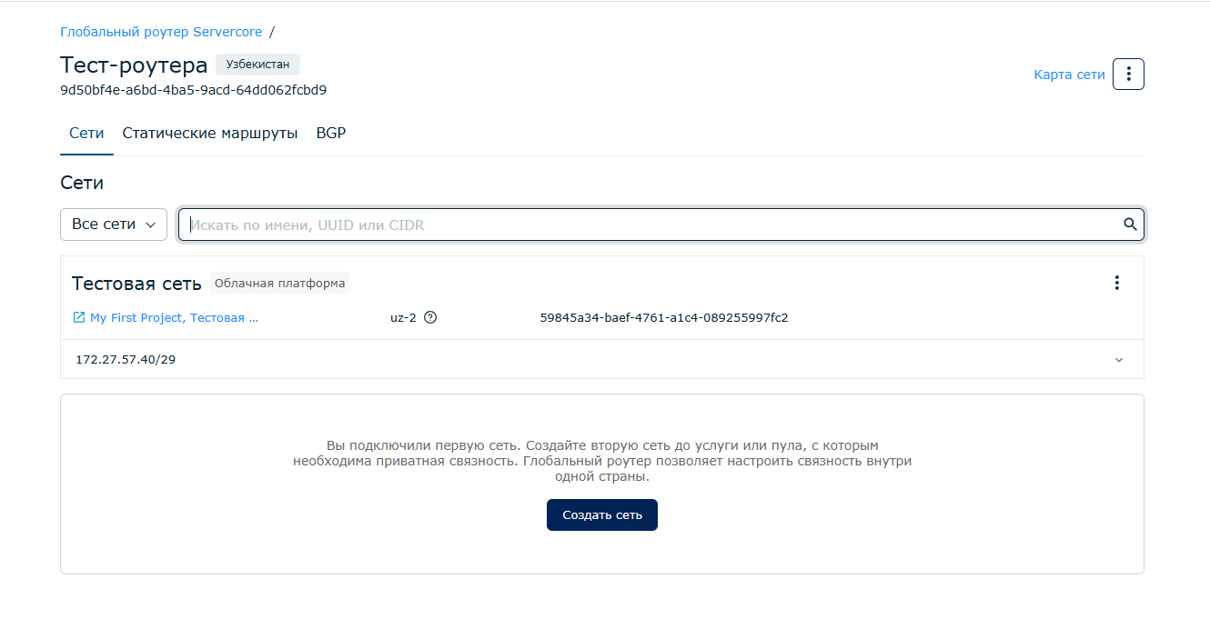The height and width of the screenshot is (619, 1210).
Task: Go back to Глобальный роутер Servercore breadcrumb
Action: click(x=161, y=32)
